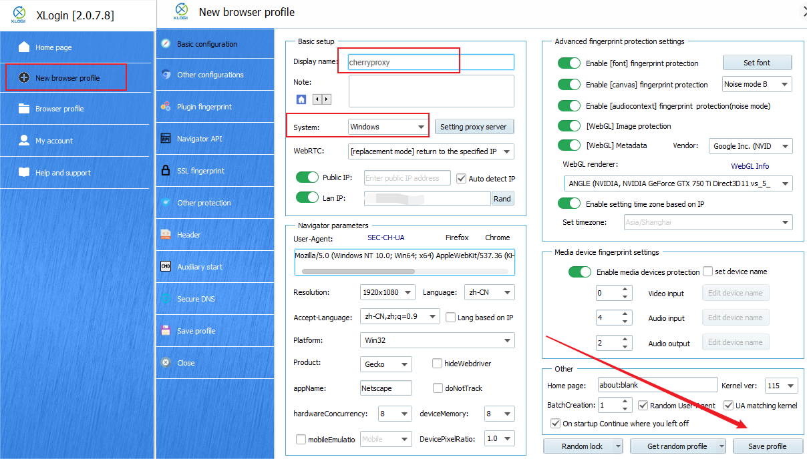Click the home icon below Note
Image resolution: width=807 pixels, height=459 pixels.
tap(301, 99)
